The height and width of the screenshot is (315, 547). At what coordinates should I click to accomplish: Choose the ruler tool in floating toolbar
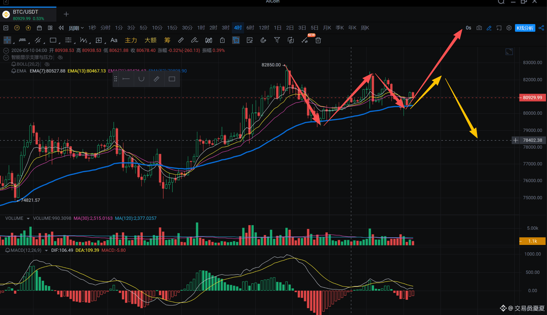click(156, 79)
